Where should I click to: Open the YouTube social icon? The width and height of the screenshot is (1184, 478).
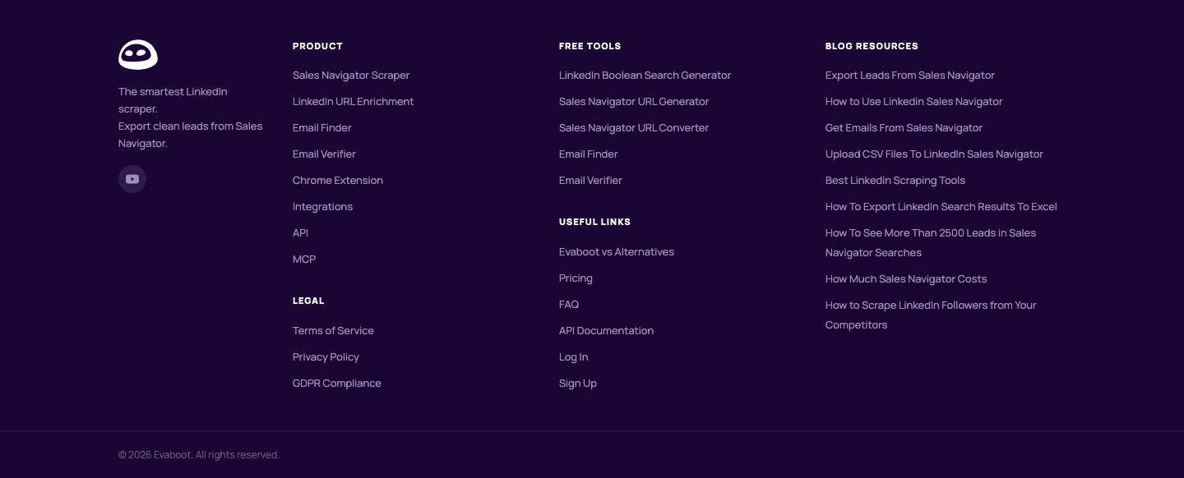click(132, 179)
